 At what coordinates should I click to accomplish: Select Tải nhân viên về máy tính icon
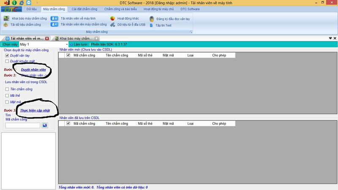[x=55, y=19]
